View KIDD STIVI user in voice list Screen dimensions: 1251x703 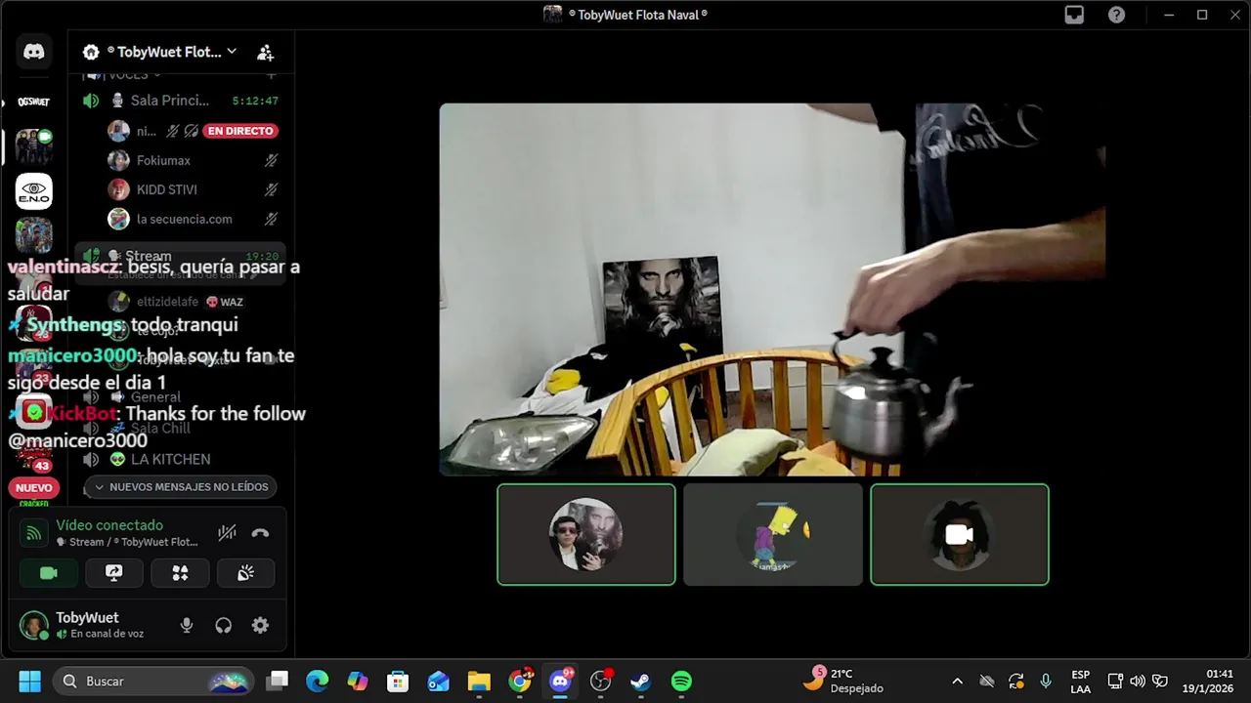pyautogui.click(x=193, y=189)
